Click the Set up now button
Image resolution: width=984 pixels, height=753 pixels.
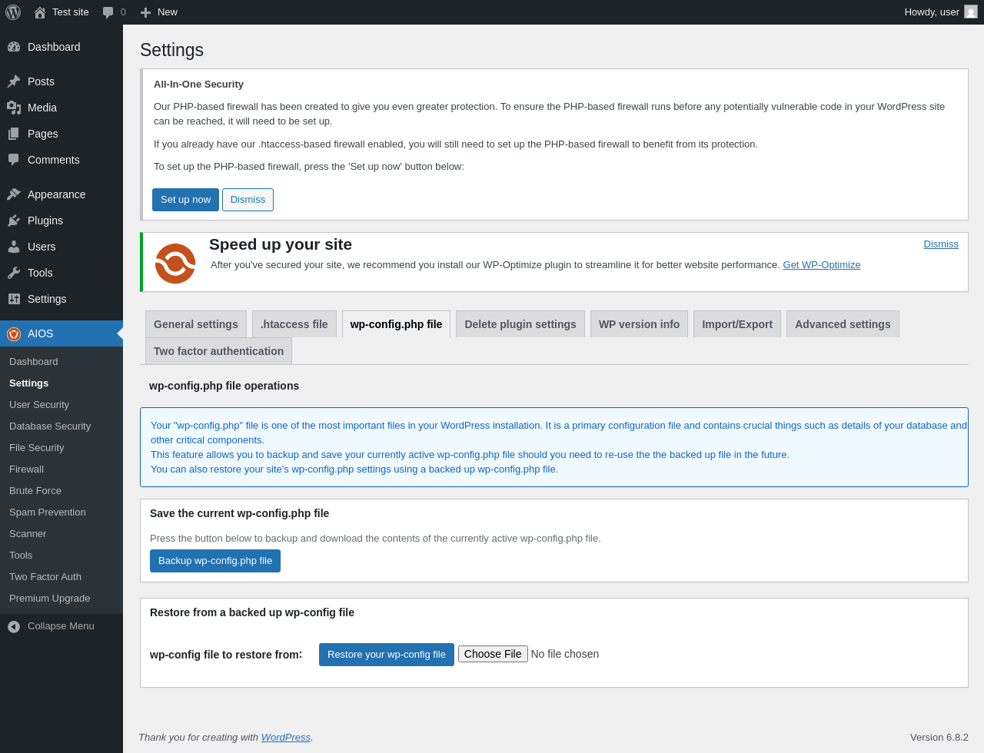click(x=185, y=200)
